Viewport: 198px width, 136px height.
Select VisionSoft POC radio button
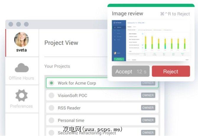(51, 95)
